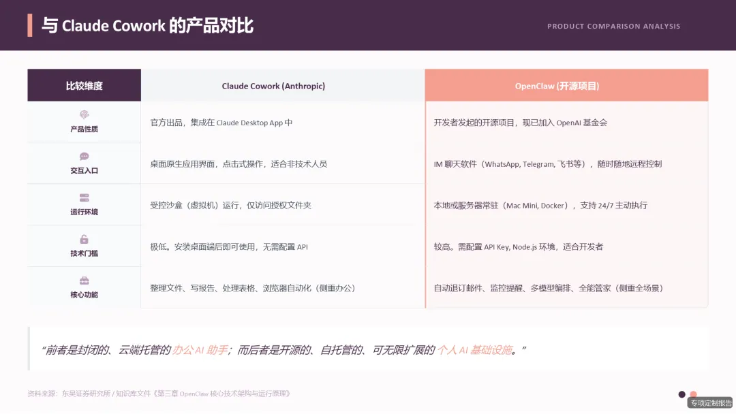Click the 技术门槛 row label
This screenshot has width=736, height=414.
coord(84,253)
